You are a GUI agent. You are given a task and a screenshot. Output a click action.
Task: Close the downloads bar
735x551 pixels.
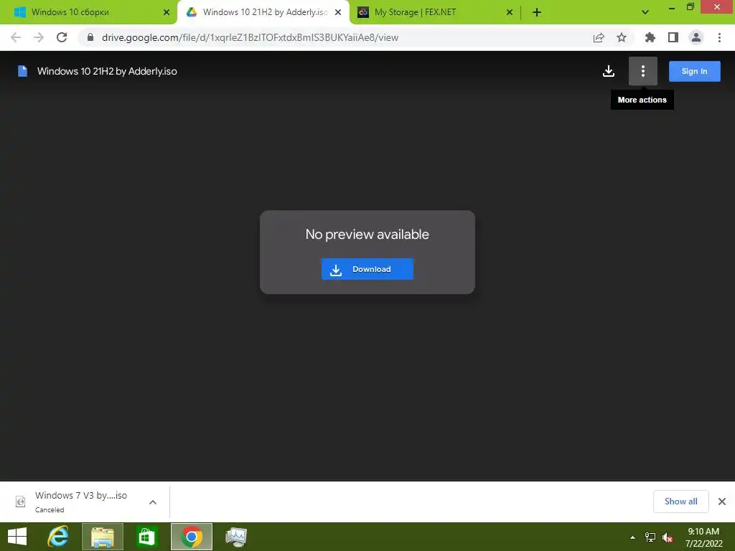[722, 501]
